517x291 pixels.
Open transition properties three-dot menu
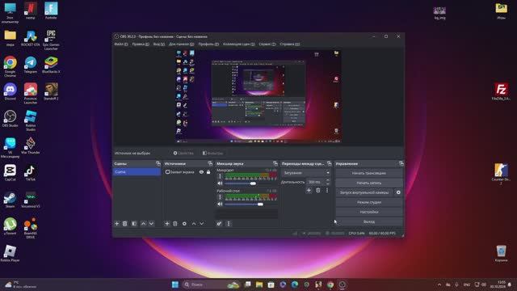(x=327, y=191)
